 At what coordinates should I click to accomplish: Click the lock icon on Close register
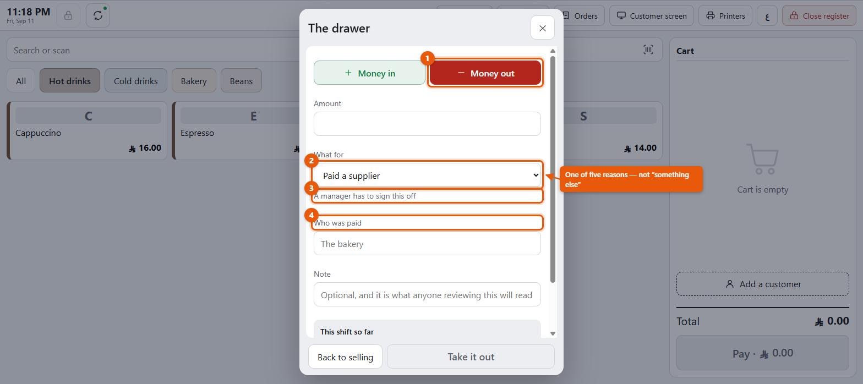pos(794,16)
